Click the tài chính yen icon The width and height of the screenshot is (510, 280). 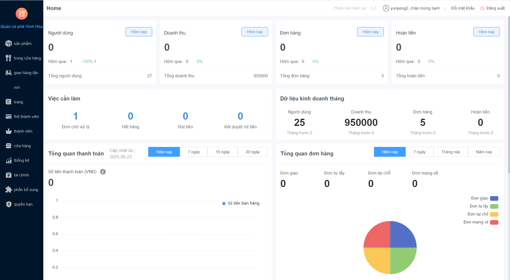tap(8, 175)
